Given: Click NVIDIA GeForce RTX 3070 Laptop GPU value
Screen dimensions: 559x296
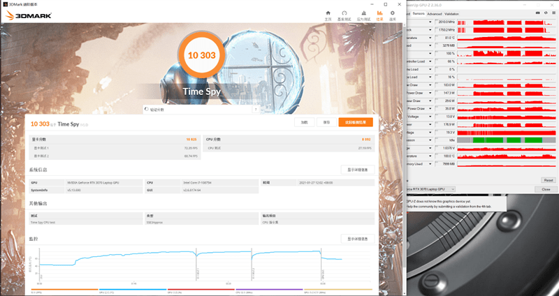Looking at the screenshot, I should (x=94, y=182).
